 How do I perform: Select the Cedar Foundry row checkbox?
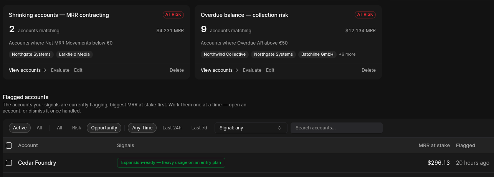point(9,163)
